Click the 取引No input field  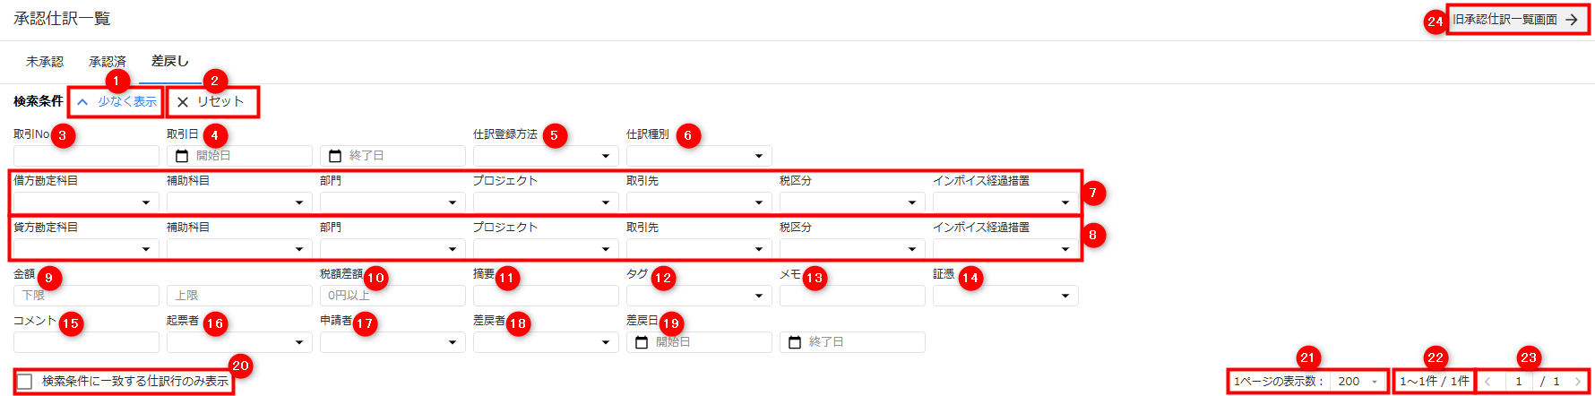point(86,156)
